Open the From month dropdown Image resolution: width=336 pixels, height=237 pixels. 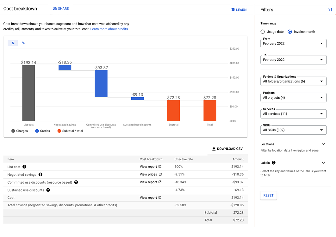click(x=293, y=44)
